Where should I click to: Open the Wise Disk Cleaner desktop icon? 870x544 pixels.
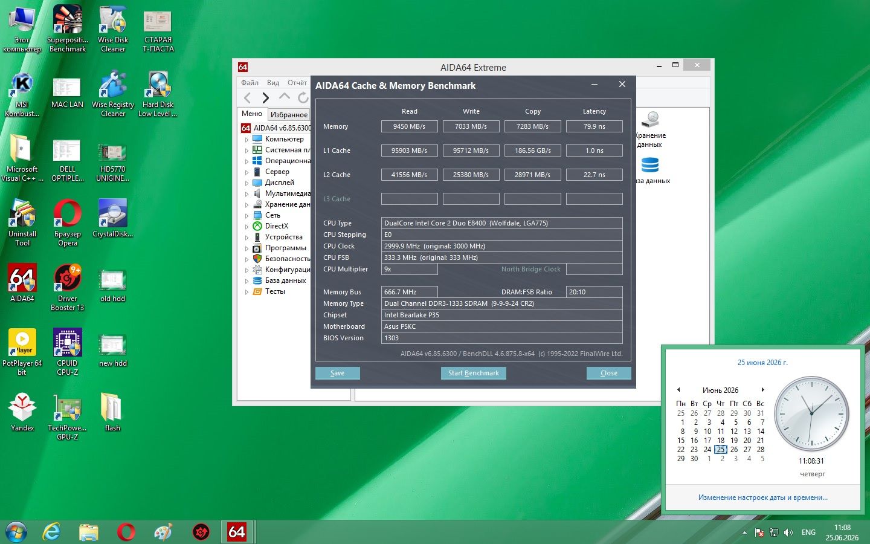point(113,28)
